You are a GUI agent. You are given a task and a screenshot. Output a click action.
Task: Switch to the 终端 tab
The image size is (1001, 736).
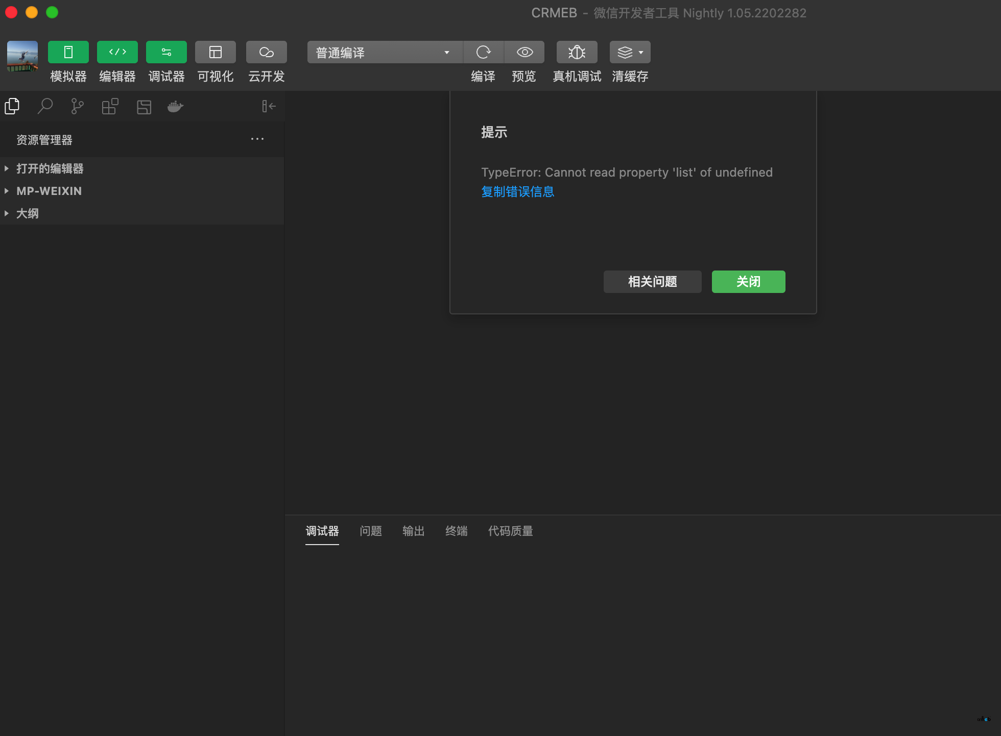pos(457,531)
